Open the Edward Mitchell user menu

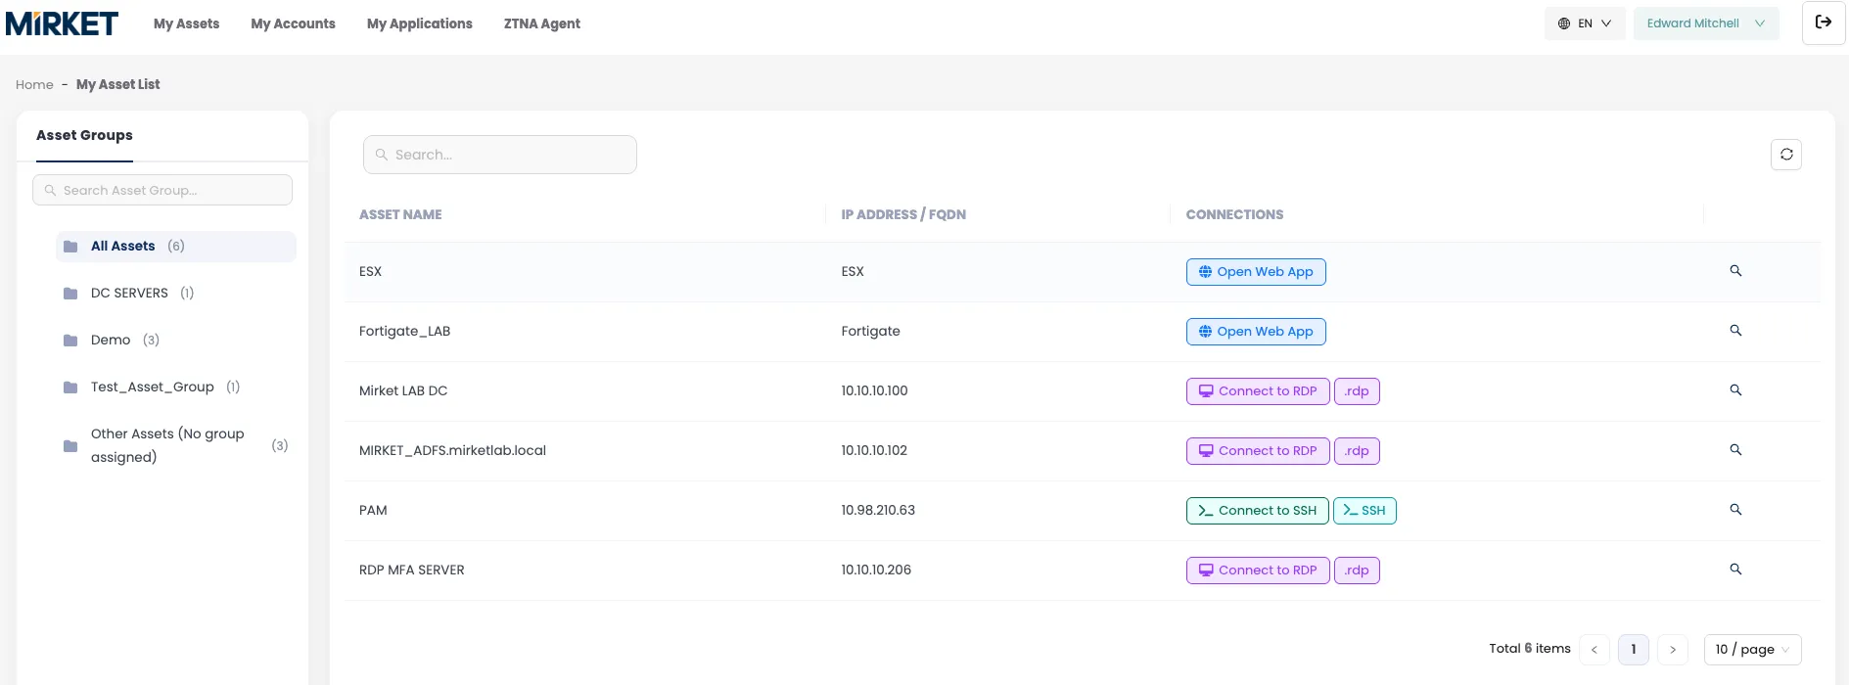(x=1706, y=23)
